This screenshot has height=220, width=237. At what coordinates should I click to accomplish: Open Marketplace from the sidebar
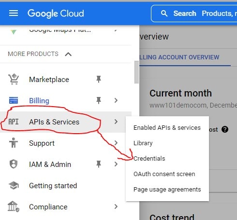tap(49, 80)
